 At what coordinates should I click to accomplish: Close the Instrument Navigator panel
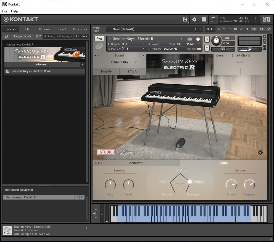click(x=85, y=190)
